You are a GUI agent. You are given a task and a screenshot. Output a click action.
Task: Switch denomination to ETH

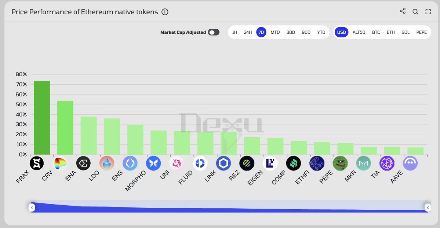click(390, 32)
